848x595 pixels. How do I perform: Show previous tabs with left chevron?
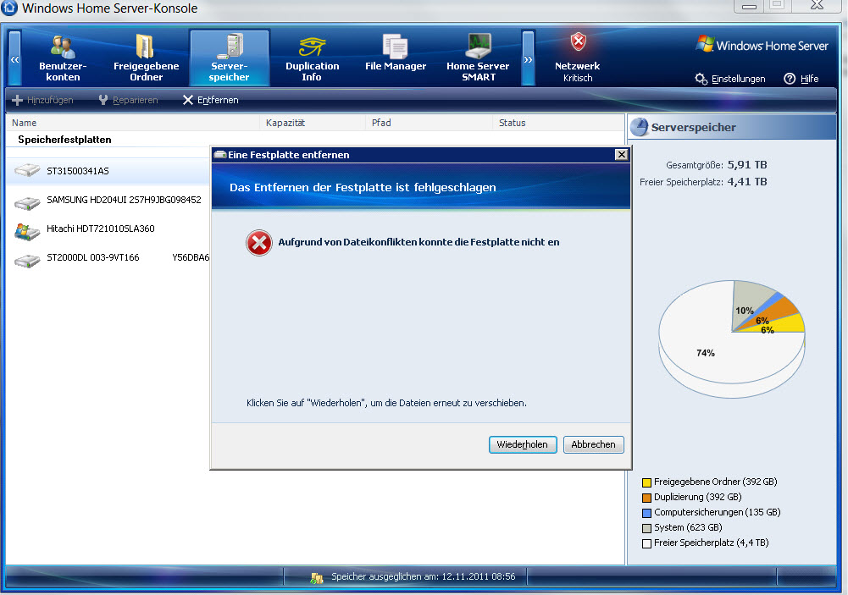click(15, 58)
